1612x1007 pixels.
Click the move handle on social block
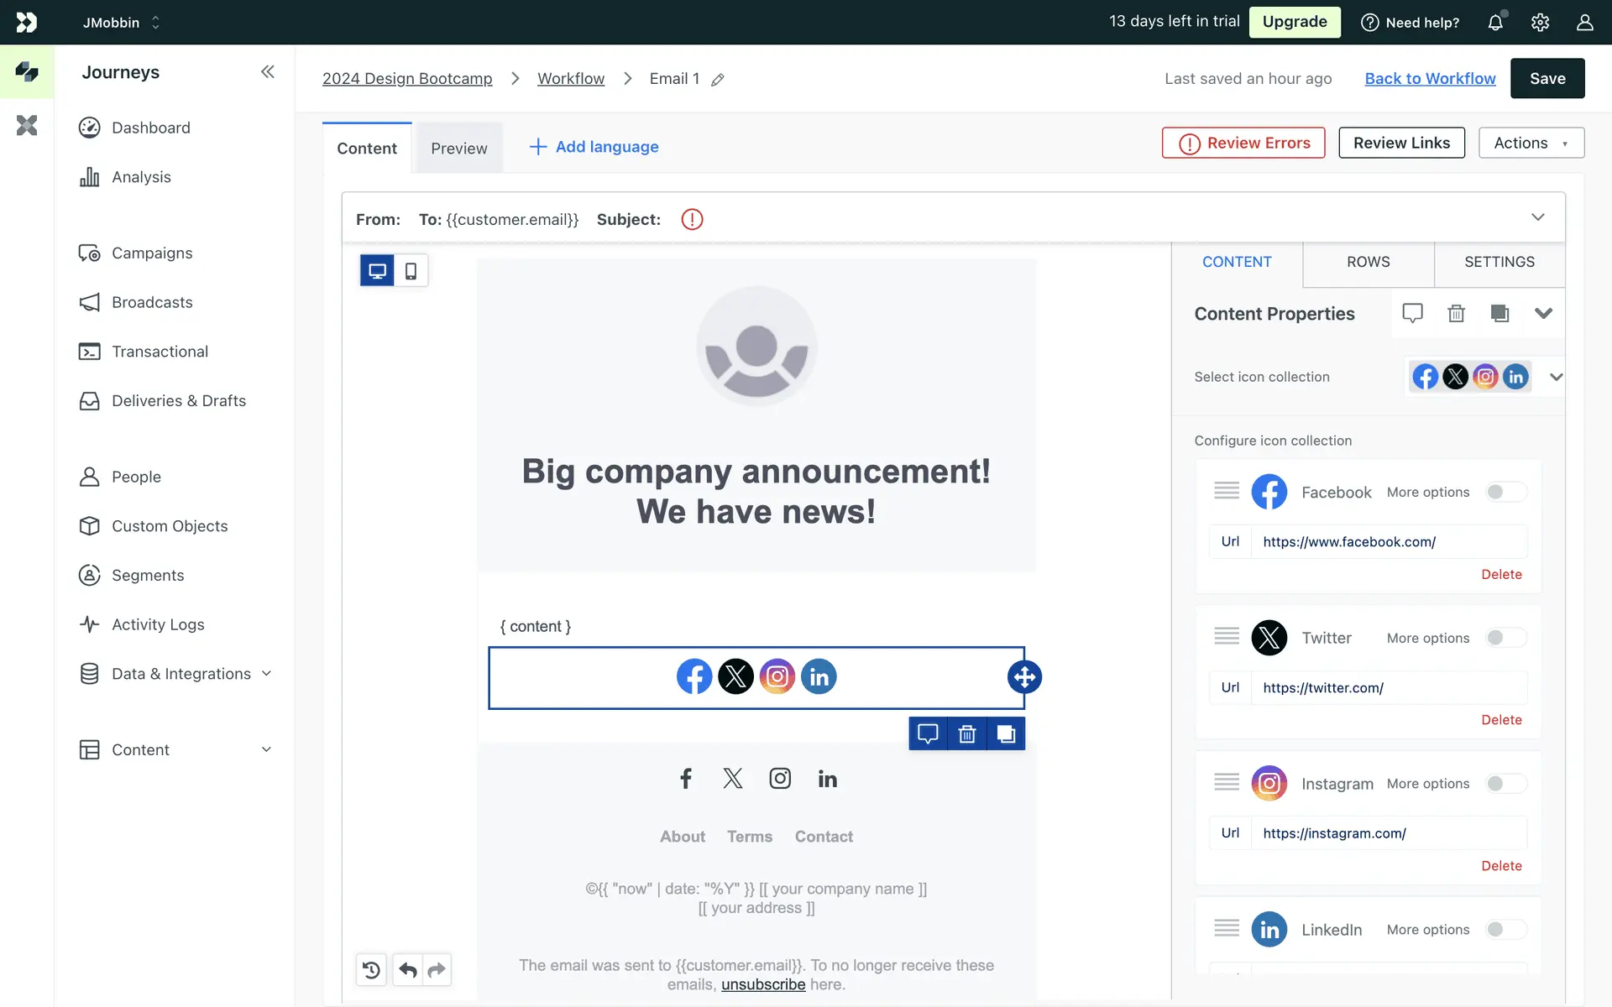(1024, 676)
